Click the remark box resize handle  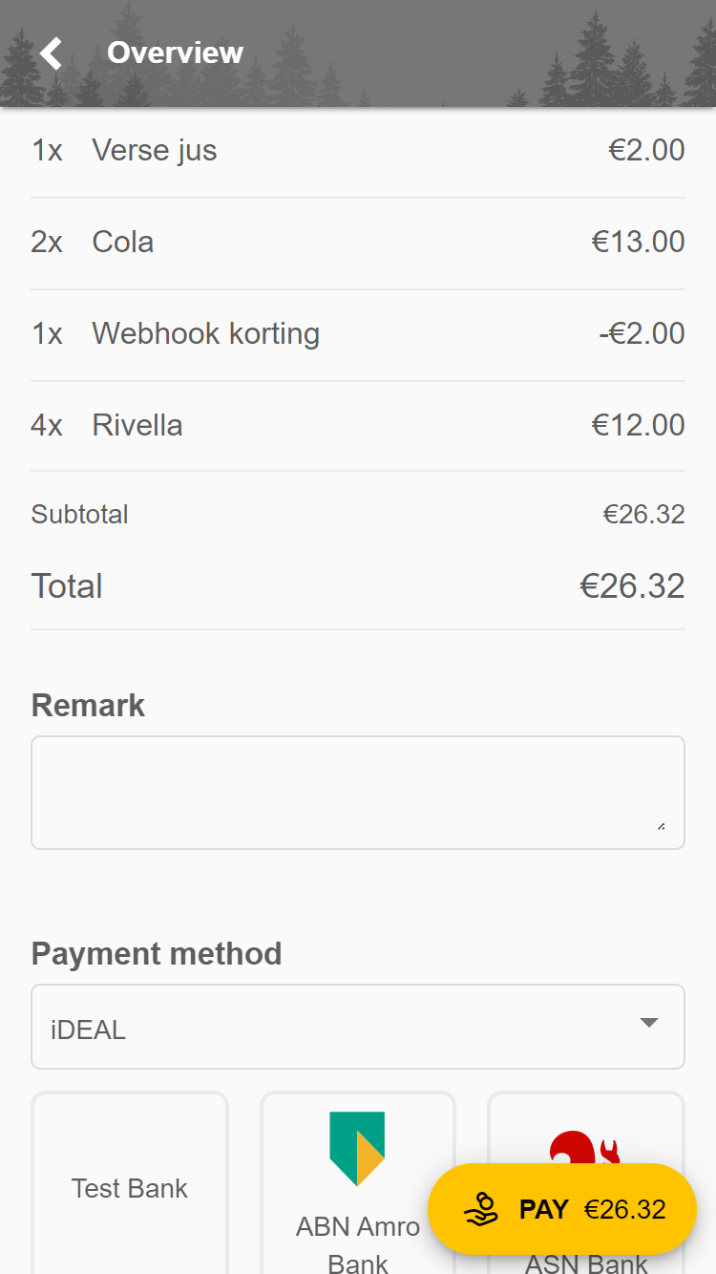pyautogui.click(x=661, y=825)
